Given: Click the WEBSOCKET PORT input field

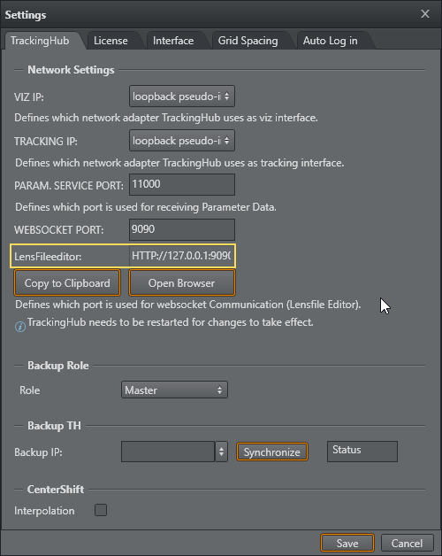Looking at the screenshot, I should [182, 229].
